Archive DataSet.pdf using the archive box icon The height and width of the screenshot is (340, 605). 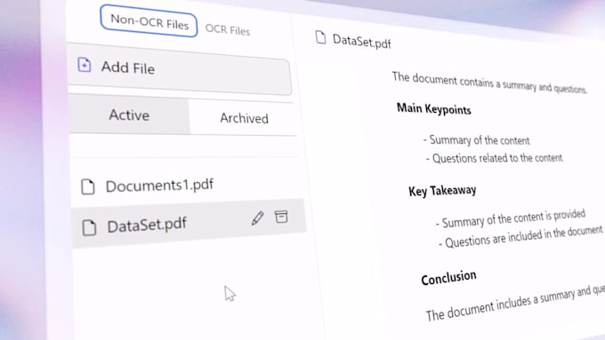pos(281,217)
